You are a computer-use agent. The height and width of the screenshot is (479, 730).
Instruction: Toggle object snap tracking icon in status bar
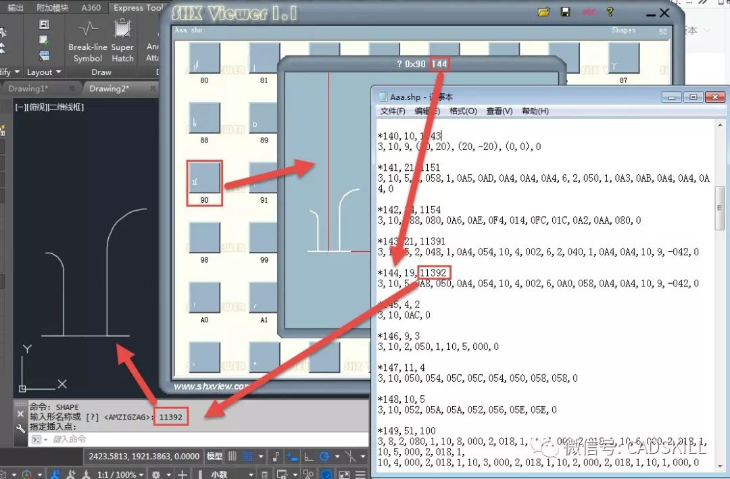(350, 457)
